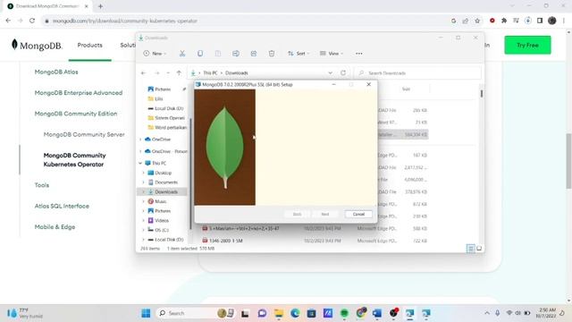The height and width of the screenshot is (322, 572).
Task: Click the browser address bar URL
Action: coord(125,21)
